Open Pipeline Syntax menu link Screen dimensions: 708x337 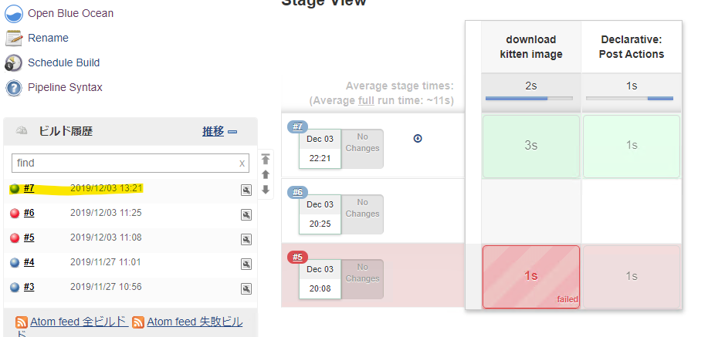(65, 87)
